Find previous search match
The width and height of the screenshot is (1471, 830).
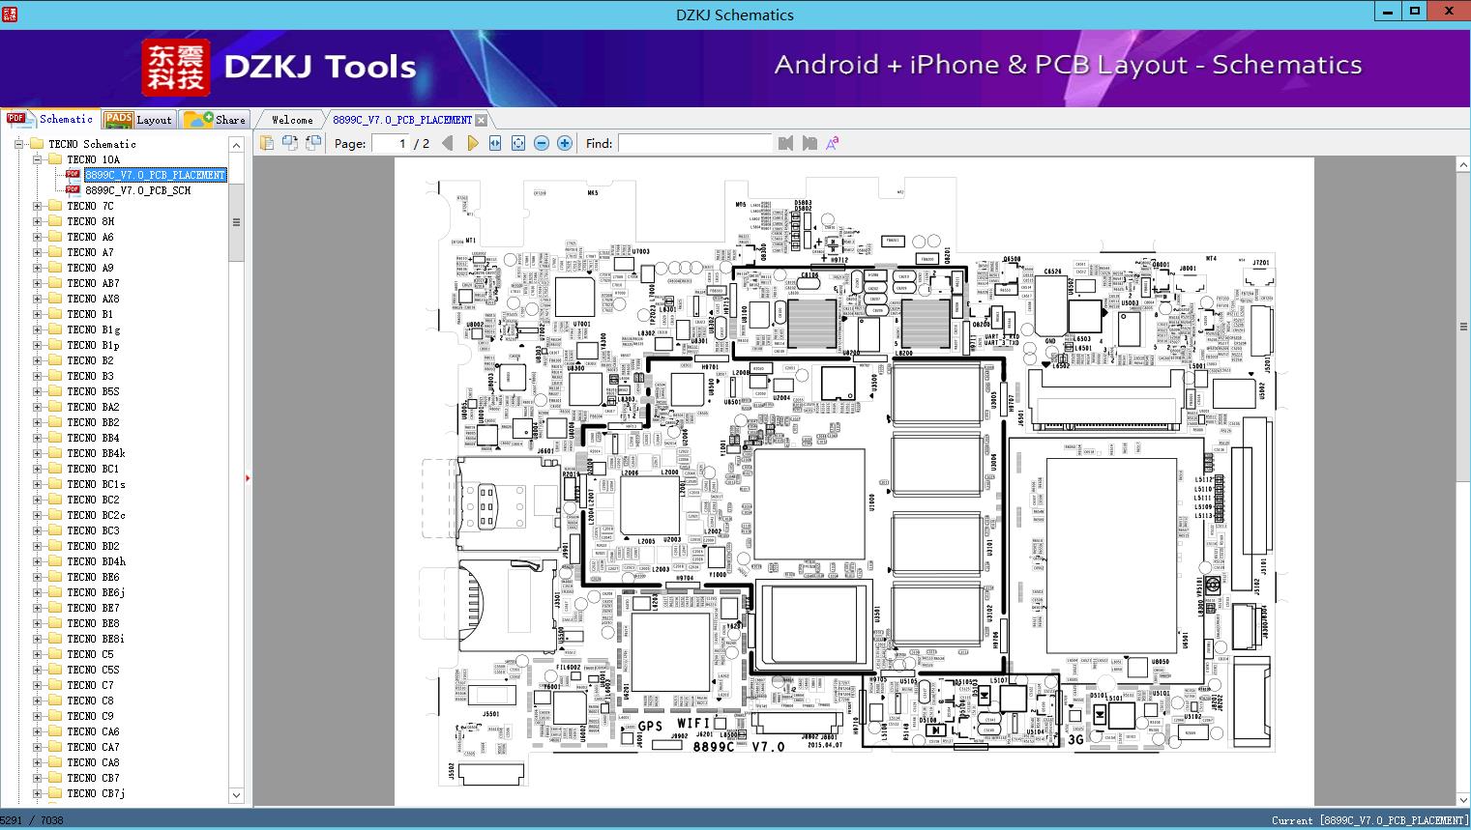[785, 143]
